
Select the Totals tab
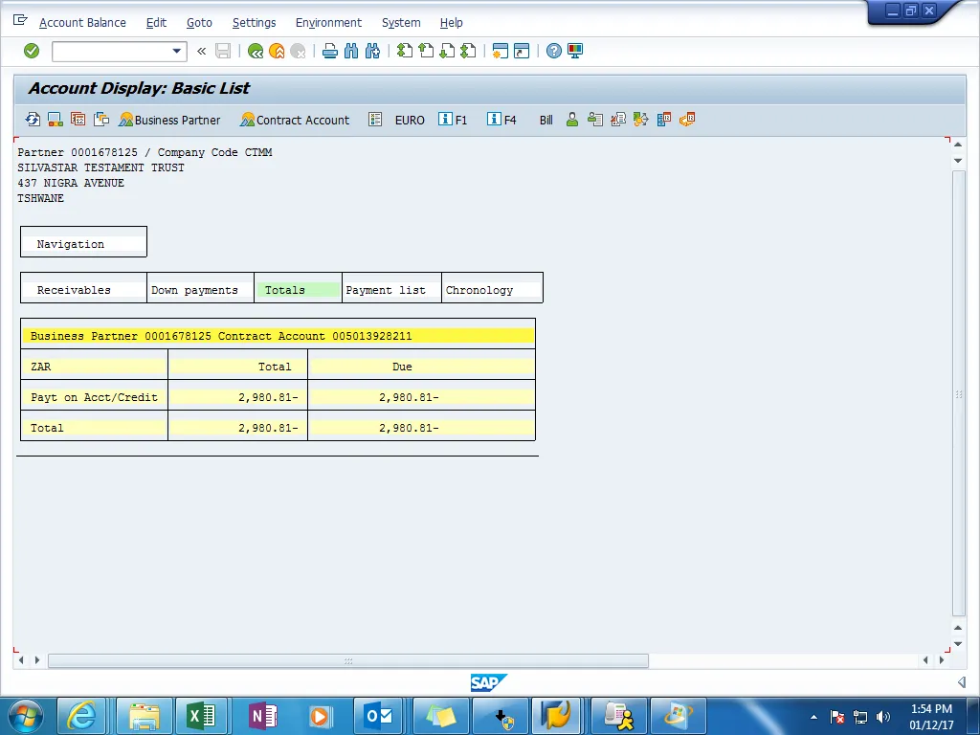299,290
